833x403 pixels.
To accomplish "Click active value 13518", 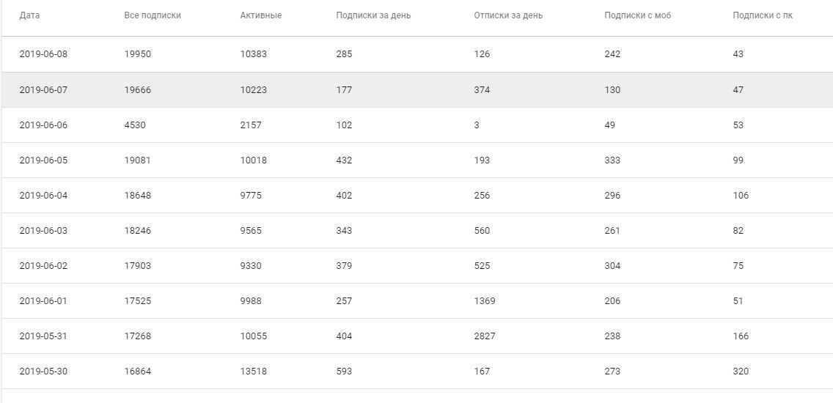I will click(x=254, y=371).
